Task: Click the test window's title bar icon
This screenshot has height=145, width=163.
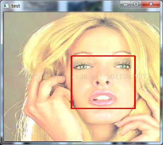Action: (6, 6)
